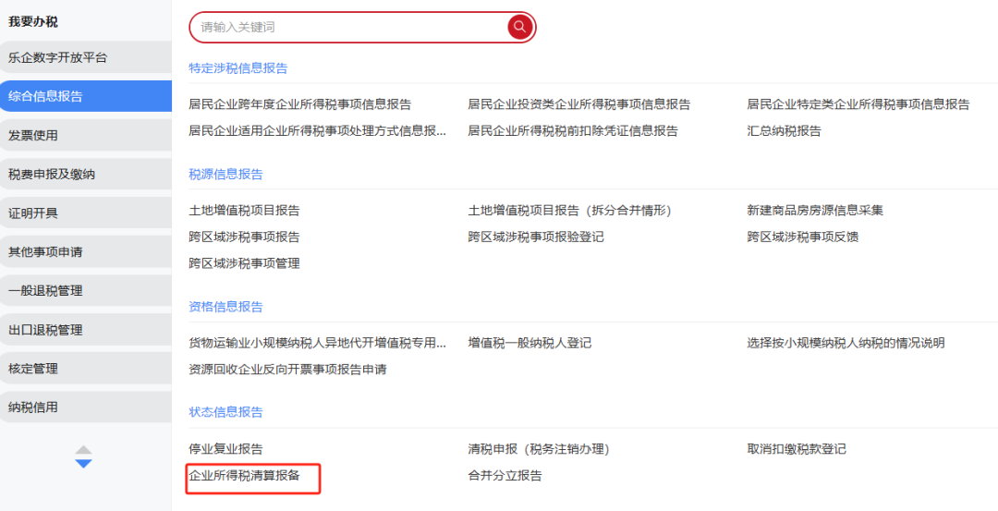This screenshot has width=998, height=511.
Task: Click the red search magnifier icon
Action: point(520,27)
